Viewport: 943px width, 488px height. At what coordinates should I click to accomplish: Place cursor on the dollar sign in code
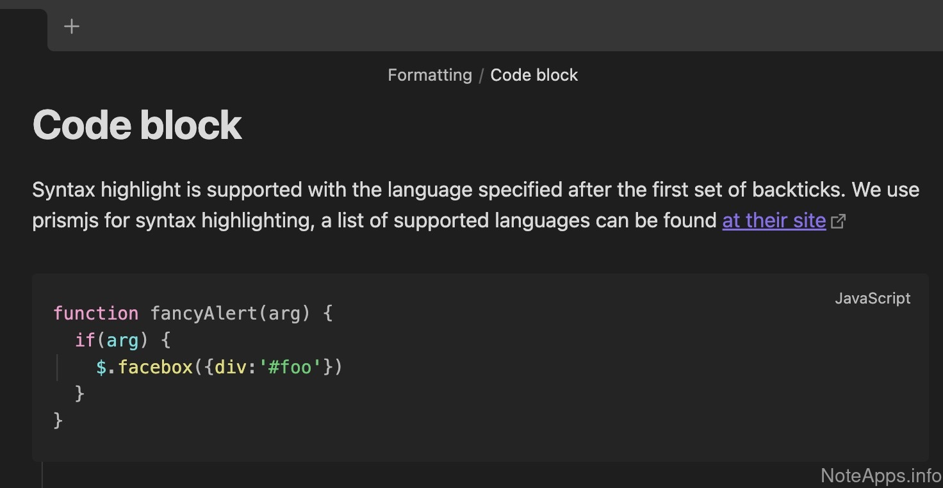101,367
